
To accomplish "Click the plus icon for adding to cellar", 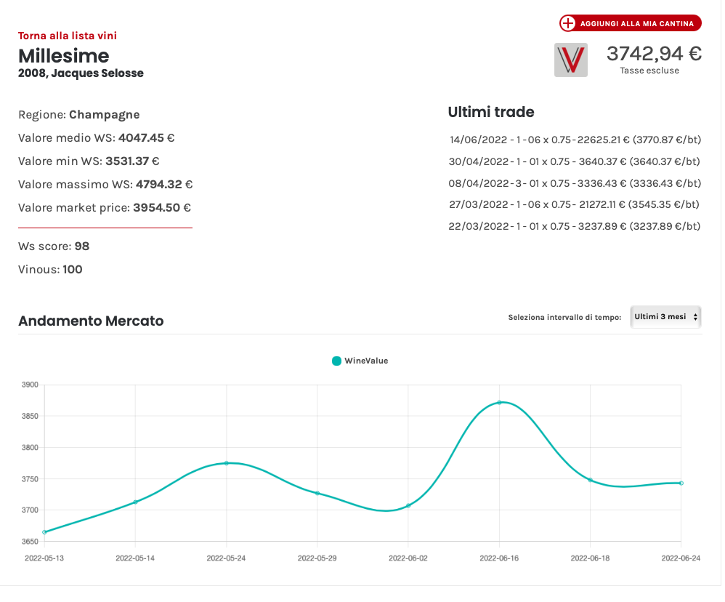I will (x=567, y=23).
